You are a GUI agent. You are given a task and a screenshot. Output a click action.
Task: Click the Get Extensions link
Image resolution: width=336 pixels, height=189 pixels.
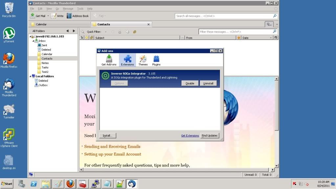click(x=190, y=136)
